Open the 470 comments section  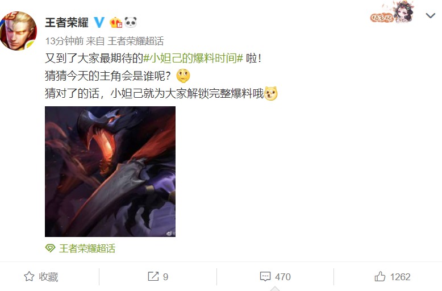pos(275,277)
